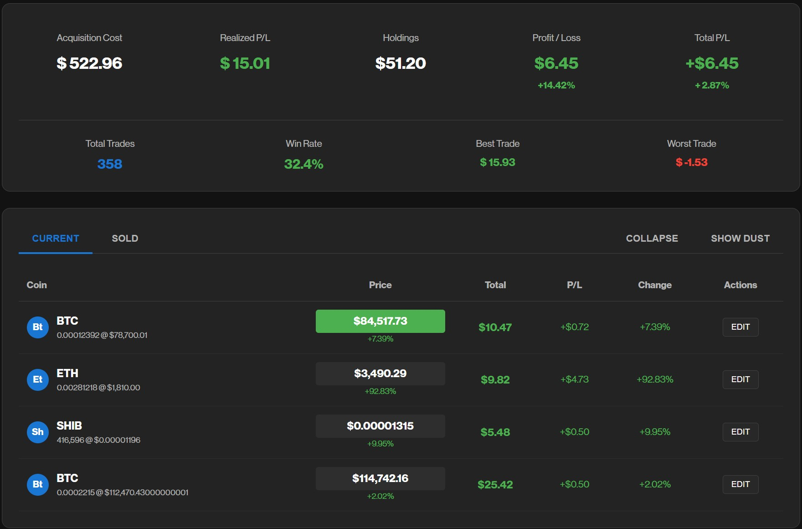
Task: Click the Worst Trade value $-1.53
Action: pos(691,162)
